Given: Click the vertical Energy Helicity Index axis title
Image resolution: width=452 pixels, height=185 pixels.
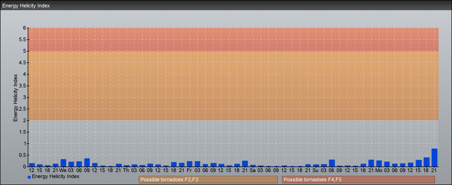Looking at the screenshot, I should [x=16, y=98].
